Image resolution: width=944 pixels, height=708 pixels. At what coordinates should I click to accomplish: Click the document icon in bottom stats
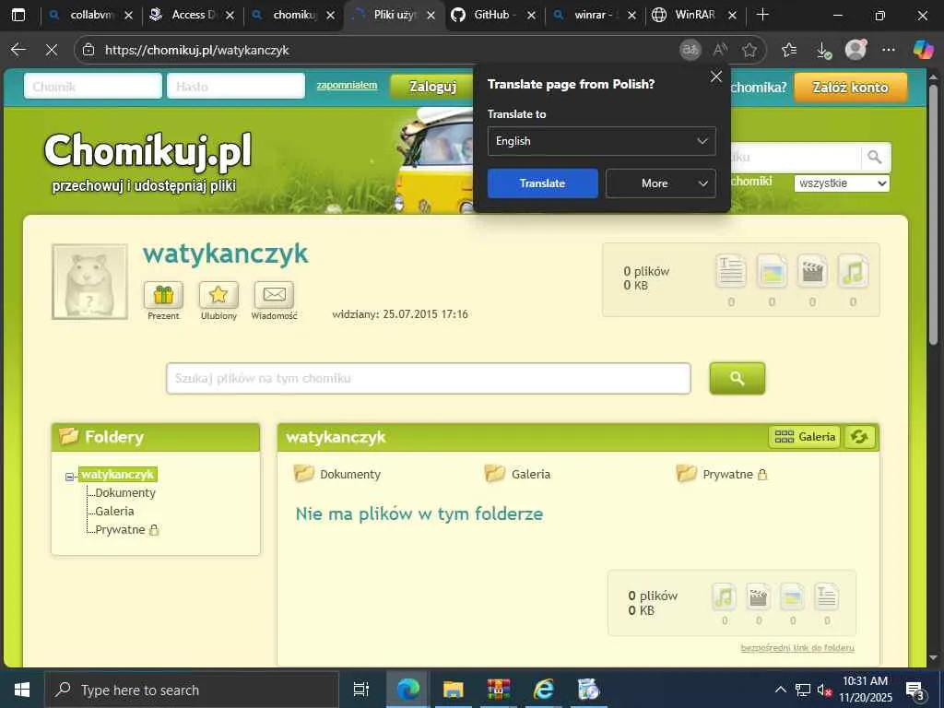(827, 596)
